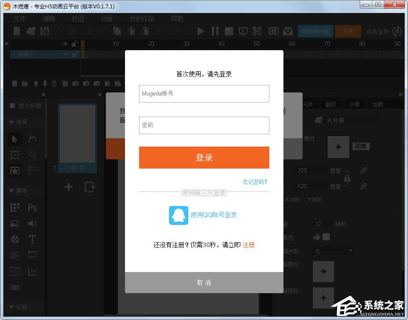This screenshot has width=408, height=320.
Task: Click the 忘记密码 link
Action: (x=254, y=182)
